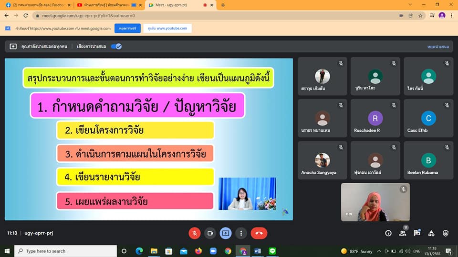Open the host controls shield icon

tap(446, 233)
